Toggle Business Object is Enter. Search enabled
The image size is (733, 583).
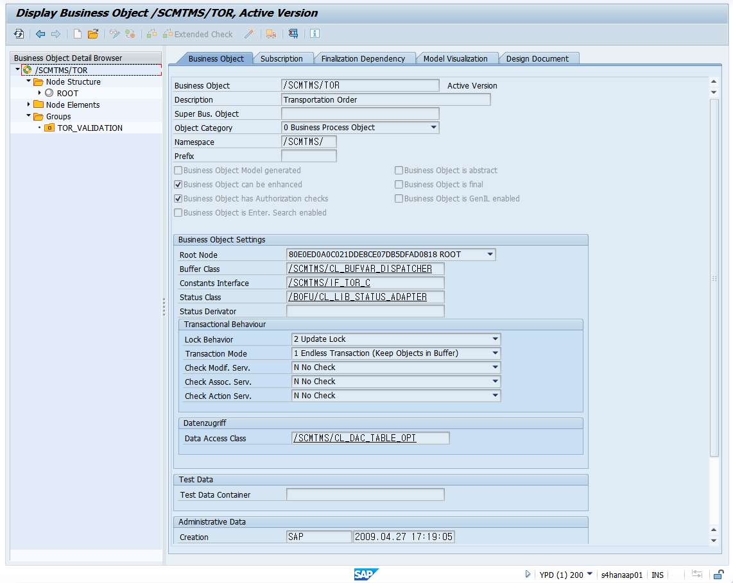(178, 212)
